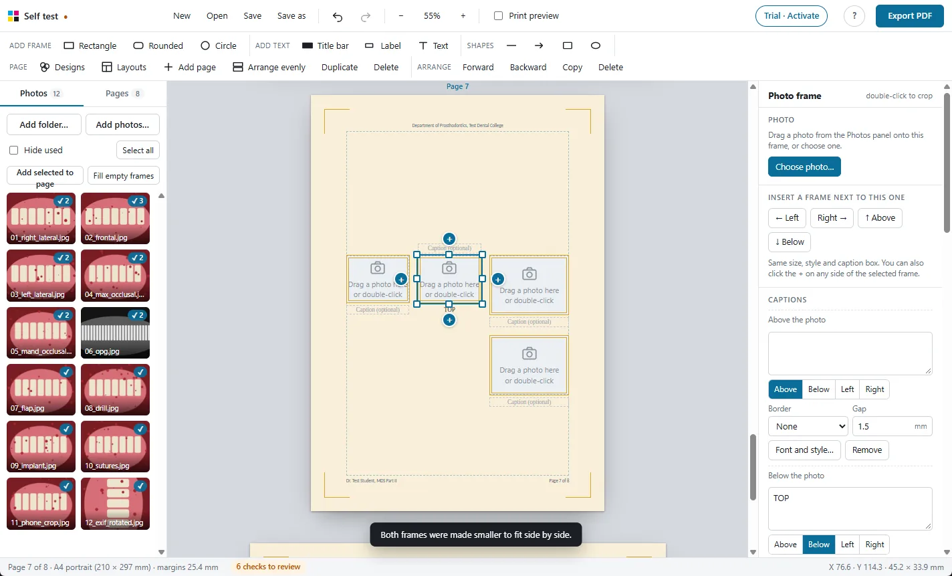The height and width of the screenshot is (576, 952).
Task: Add a Circle frame
Action: pyautogui.click(x=219, y=45)
